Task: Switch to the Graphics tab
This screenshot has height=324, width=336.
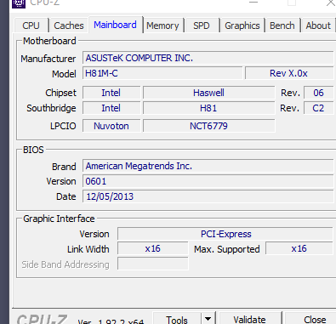Action: click(242, 26)
